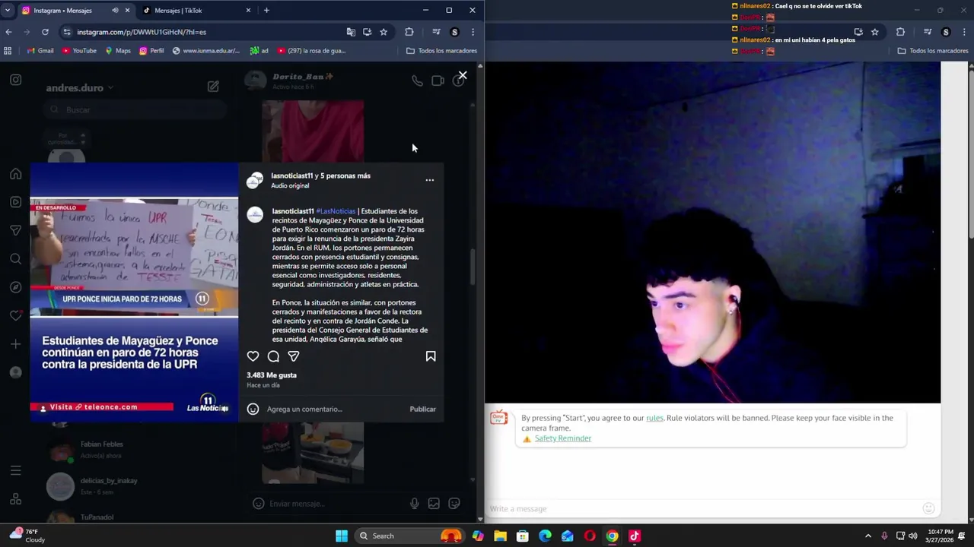Screen dimensions: 974x547
Task: Open the #LasNoticias hashtag link
Action: coord(336,211)
